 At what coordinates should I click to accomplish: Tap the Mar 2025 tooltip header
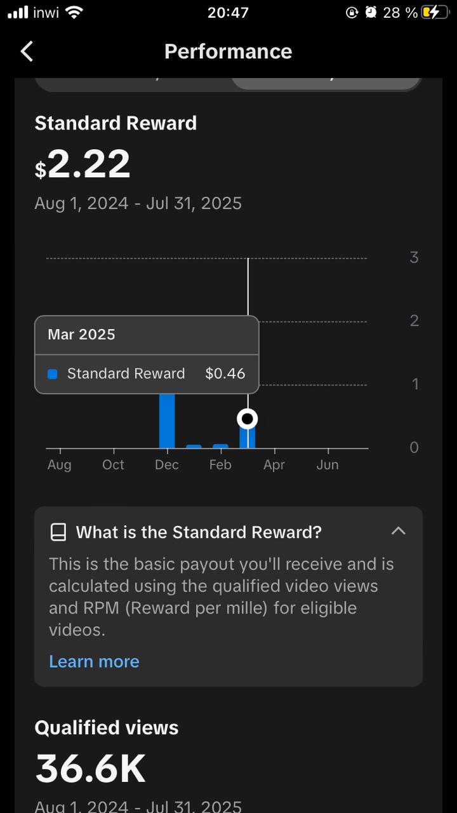click(82, 335)
